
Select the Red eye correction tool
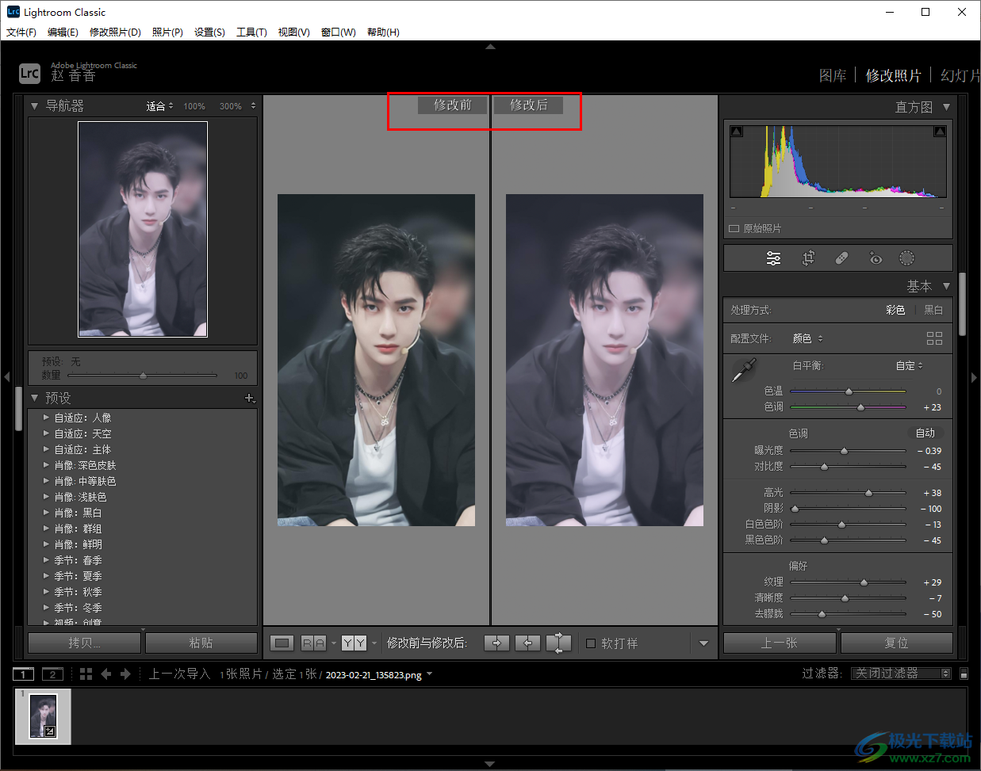(x=875, y=258)
